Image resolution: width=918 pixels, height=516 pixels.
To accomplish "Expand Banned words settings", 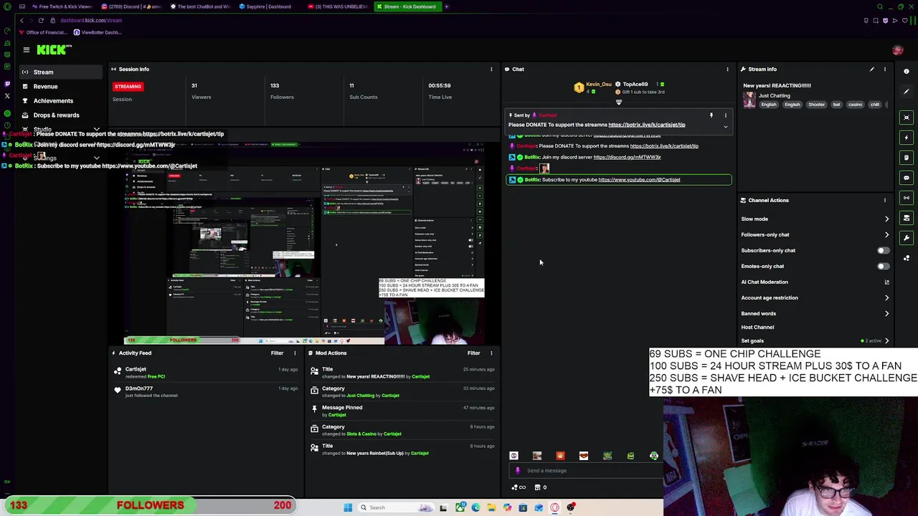I will click(886, 314).
